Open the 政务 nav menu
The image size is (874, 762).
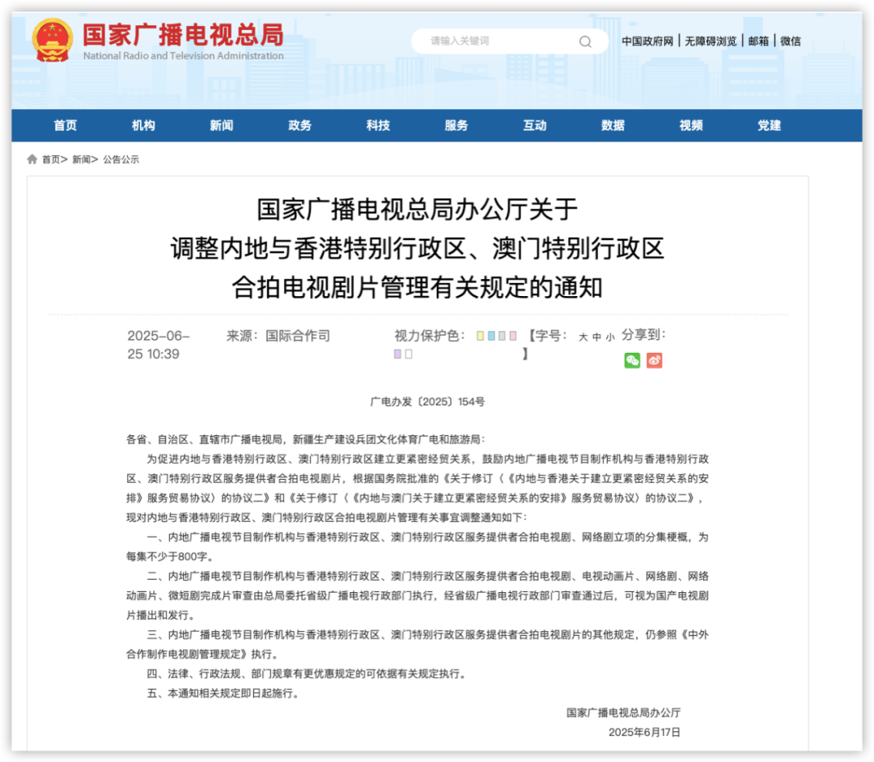pyautogui.click(x=300, y=125)
